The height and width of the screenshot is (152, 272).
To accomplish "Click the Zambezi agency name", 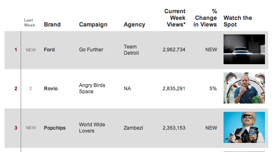I will pyautogui.click(x=133, y=128).
